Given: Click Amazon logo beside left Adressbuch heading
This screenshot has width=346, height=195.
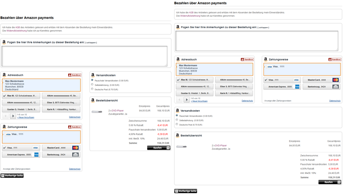Looking at the screenshot, I should tap(4, 75).
